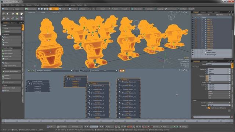Click the current frame number field
The height and width of the screenshot is (132, 235).
pos(94,127)
